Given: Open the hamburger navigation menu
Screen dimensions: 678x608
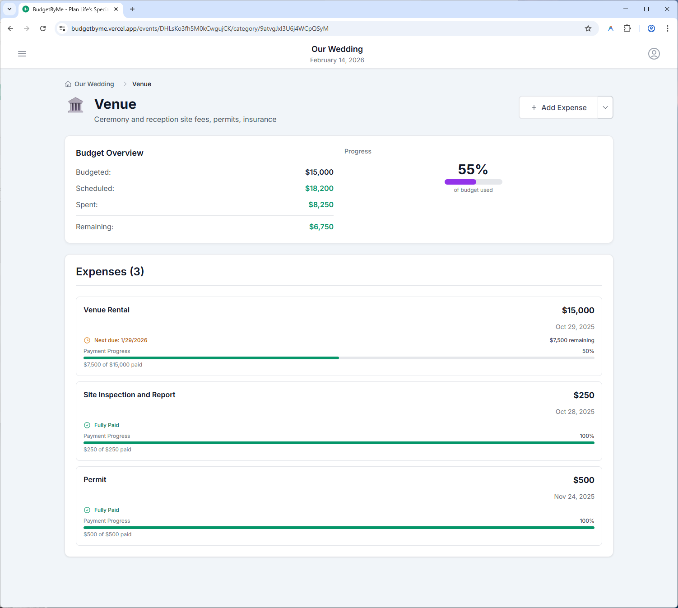Looking at the screenshot, I should (x=22, y=54).
